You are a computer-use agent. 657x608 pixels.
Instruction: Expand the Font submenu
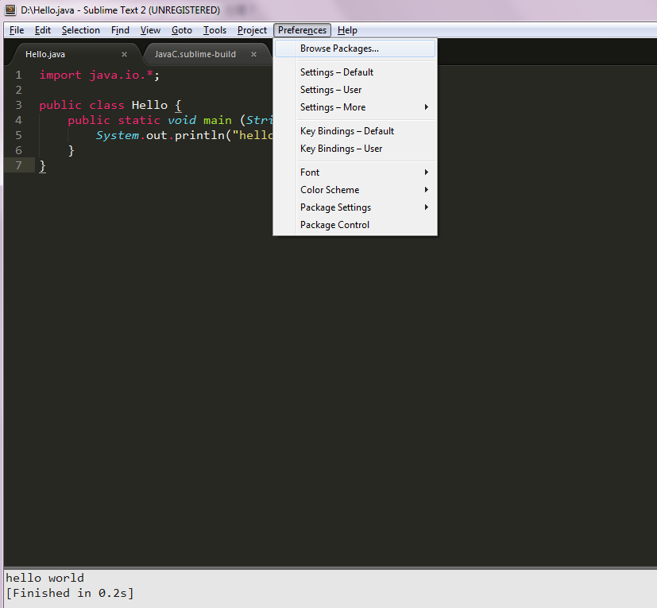(x=355, y=172)
